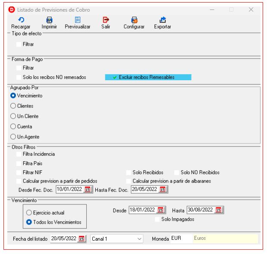Click the Moneda EUR input field
267x254 pixels.
coord(180,238)
